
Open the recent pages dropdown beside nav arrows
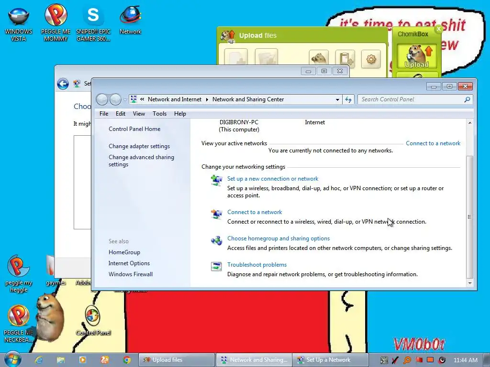(x=125, y=99)
